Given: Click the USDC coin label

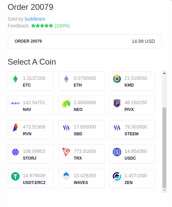Looking at the screenshot, I should [x=130, y=158].
